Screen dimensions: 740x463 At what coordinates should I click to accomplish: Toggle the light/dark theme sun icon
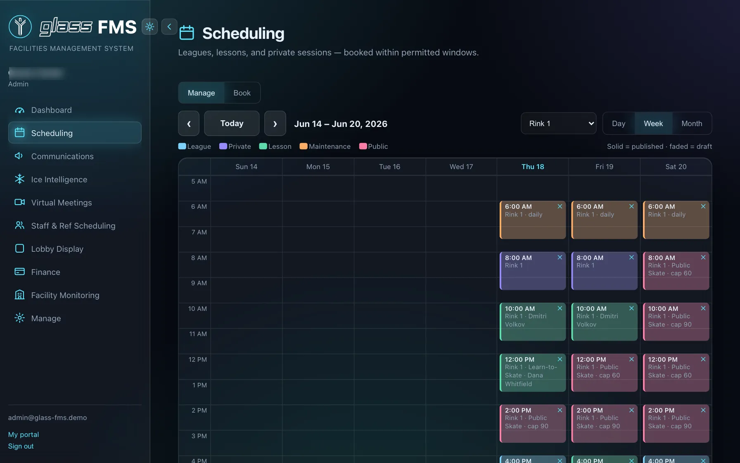click(149, 26)
